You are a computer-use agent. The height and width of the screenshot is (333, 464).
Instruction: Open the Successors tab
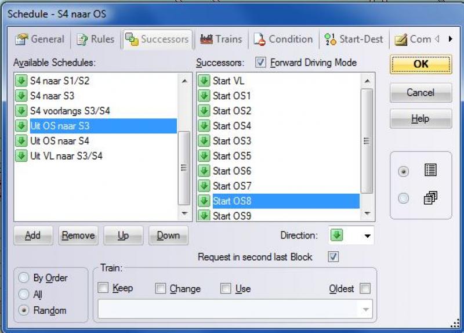coord(157,39)
